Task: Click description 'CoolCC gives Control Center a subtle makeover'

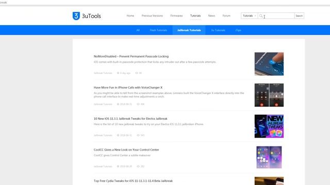Action: (x=122, y=155)
